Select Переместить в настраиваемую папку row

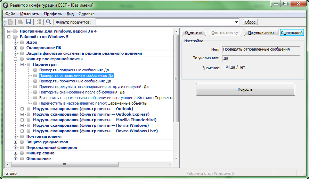[x=93, y=103]
